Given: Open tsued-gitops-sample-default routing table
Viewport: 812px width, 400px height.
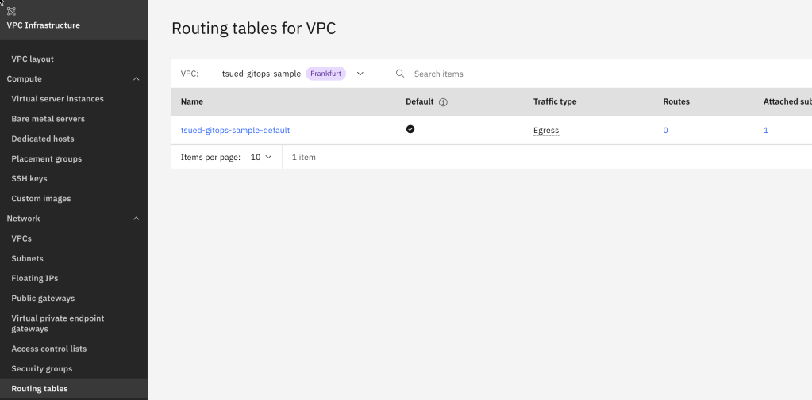Looking at the screenshot, I should [x=235, y=130].
